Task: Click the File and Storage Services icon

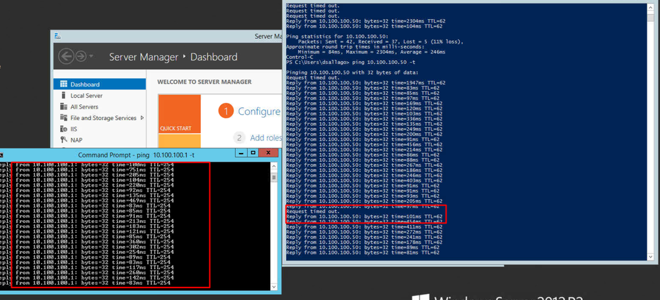Action: (63, 117)
